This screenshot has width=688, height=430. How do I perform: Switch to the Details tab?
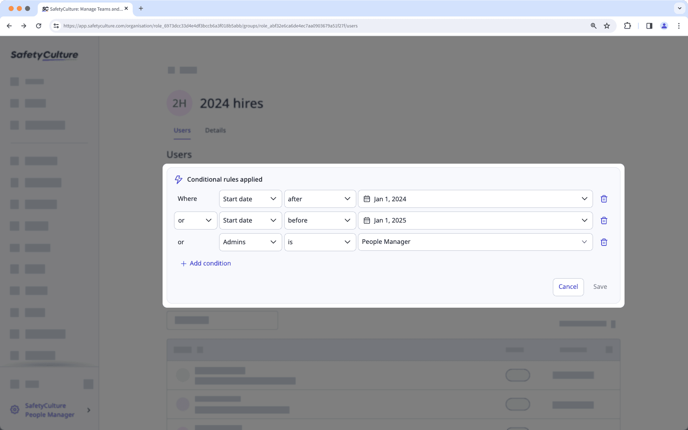pyautogui.click(x=215, y=130)
